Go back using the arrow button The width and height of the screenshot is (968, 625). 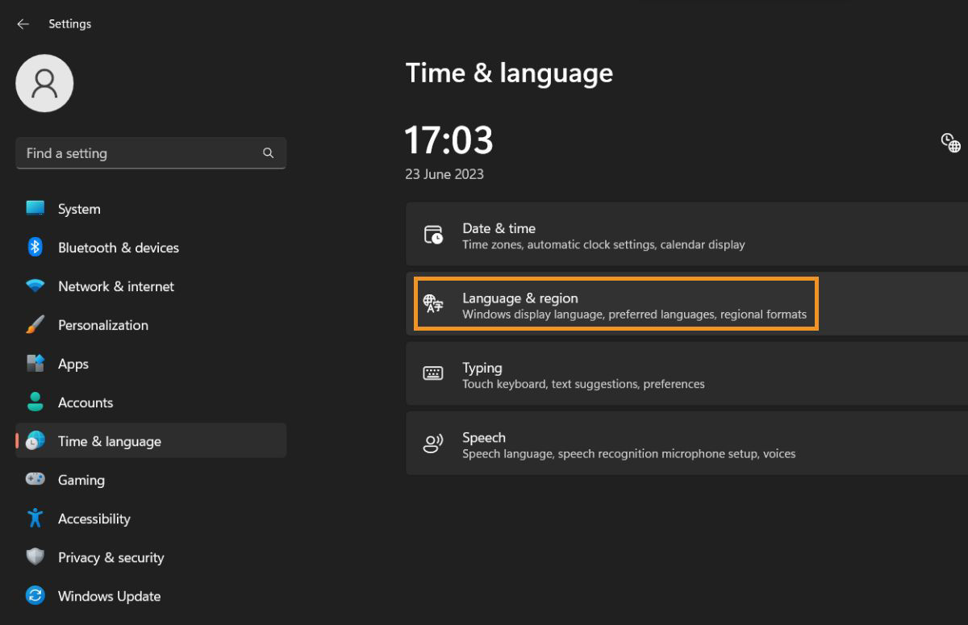23,23
